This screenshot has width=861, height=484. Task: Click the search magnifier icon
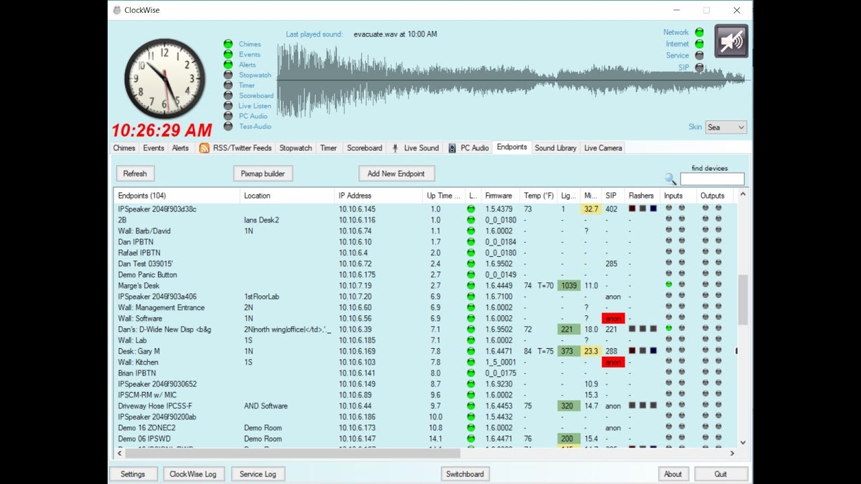coord(670,179)
